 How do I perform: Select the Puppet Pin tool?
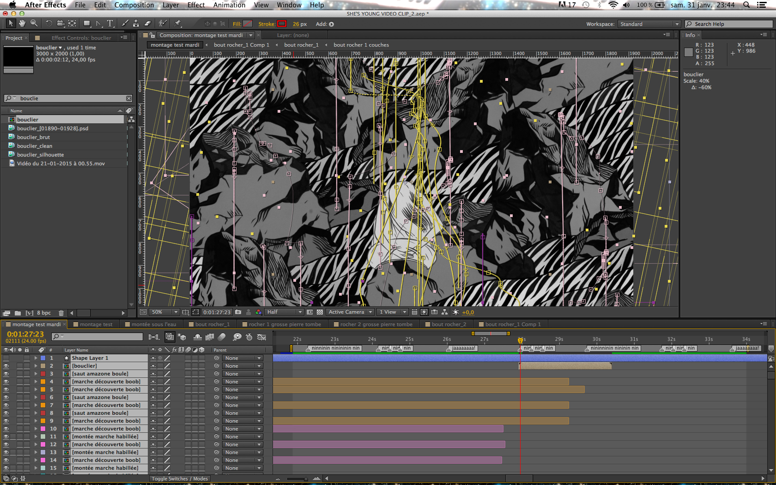(x=178, y=23)
